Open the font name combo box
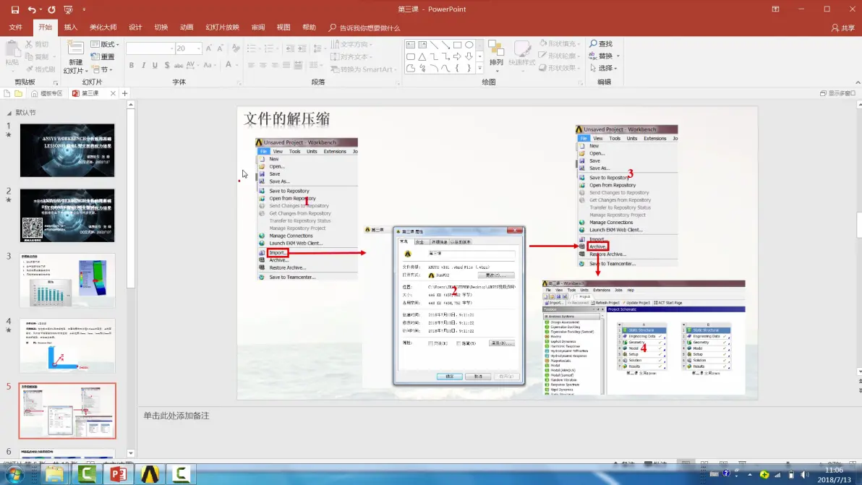This screenshot has width=862, height=485. click(x=150, y=48)
